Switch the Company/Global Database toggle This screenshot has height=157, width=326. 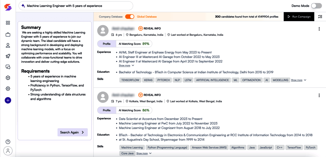pyautogui.click(x=130, y=17)
